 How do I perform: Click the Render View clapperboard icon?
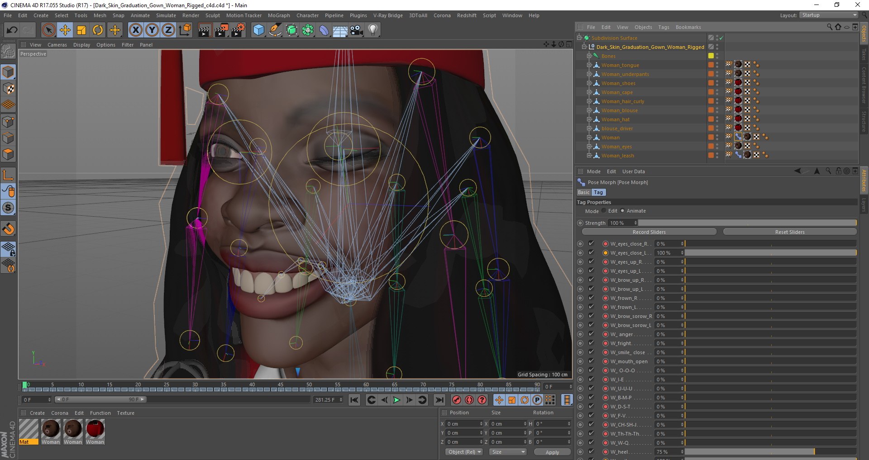[205, 30]
